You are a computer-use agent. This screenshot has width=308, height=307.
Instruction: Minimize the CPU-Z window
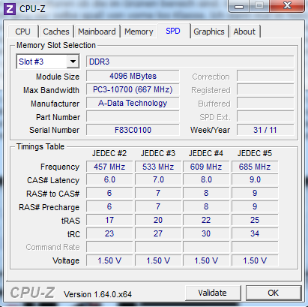tap(239, 6)
